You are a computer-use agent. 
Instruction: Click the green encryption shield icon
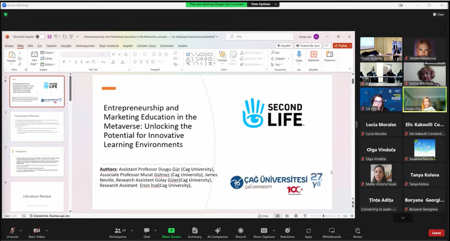[x=5, y=15]
